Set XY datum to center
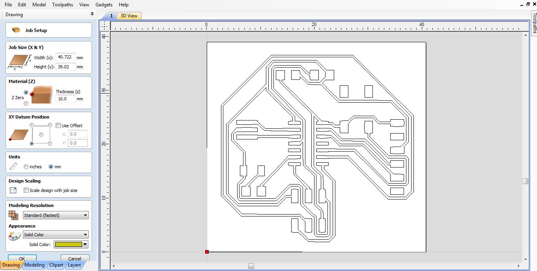 click(41, 134)
